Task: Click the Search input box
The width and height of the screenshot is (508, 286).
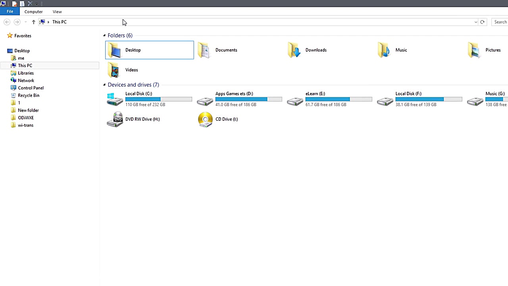Action: coord(500,22)
